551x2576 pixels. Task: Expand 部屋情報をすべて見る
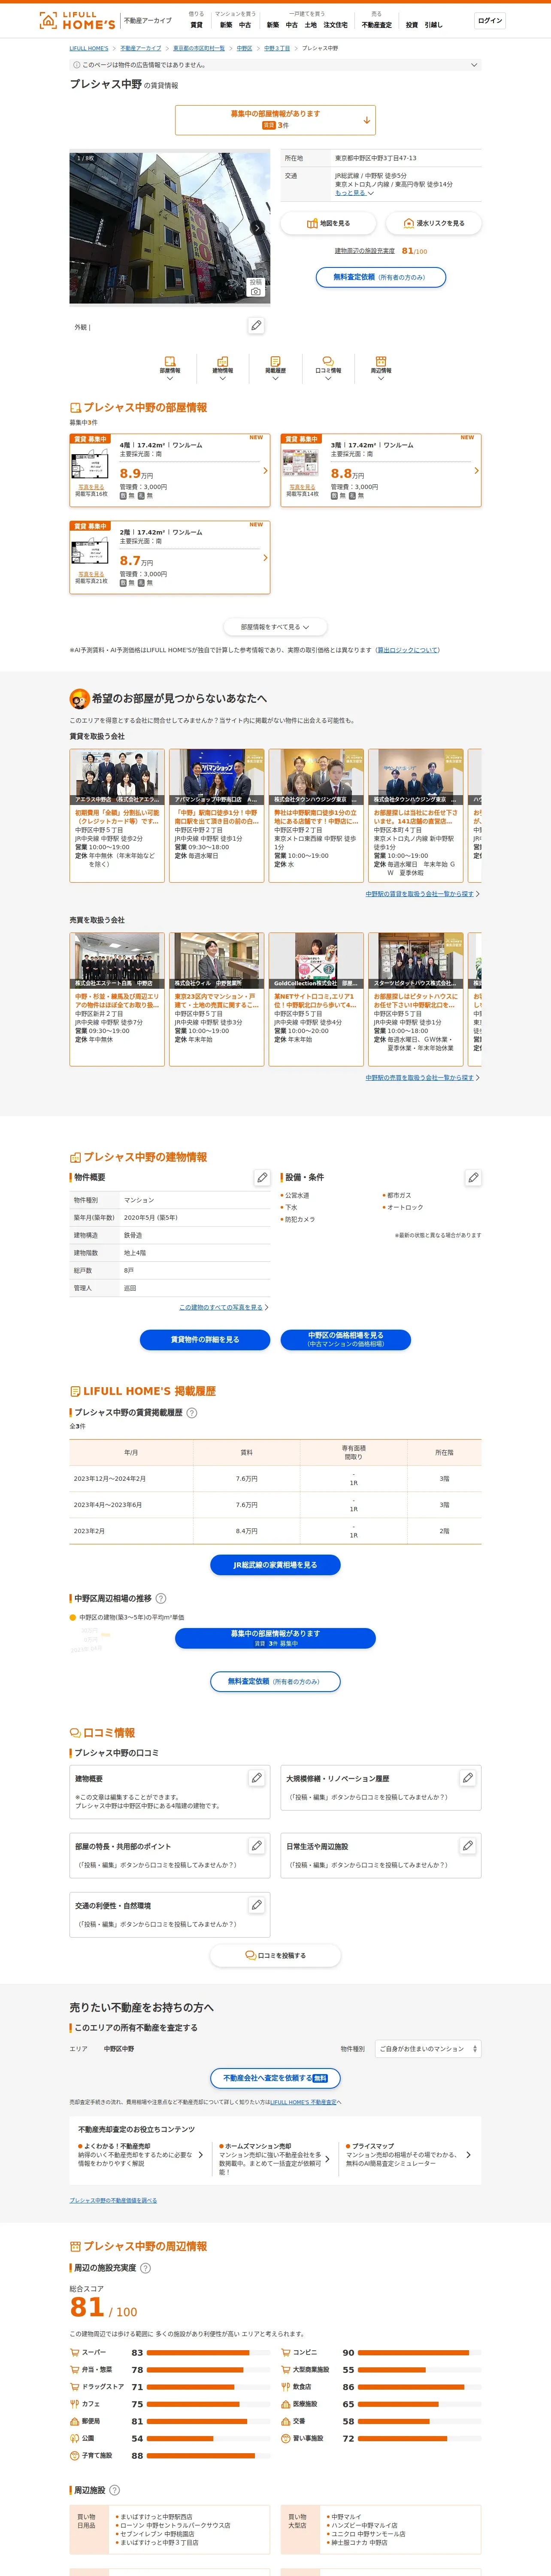tap(275, 627)
